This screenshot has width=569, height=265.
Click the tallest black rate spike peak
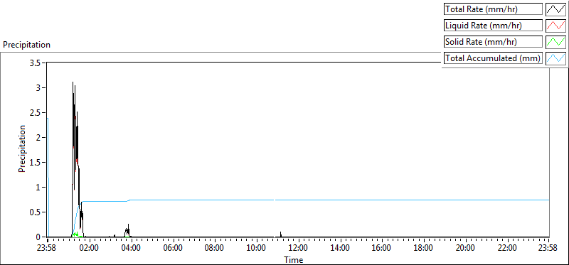[73, 82]
